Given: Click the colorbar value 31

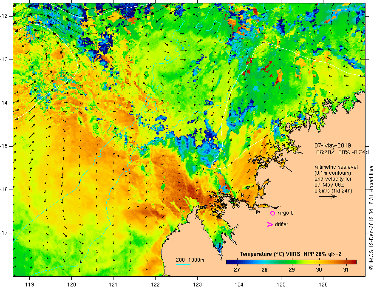Looking at the screenshot, I should tap(346, 270).
